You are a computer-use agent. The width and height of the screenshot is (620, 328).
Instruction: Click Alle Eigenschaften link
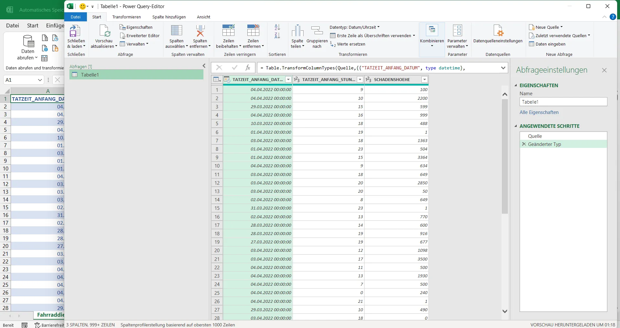[539, 112]
